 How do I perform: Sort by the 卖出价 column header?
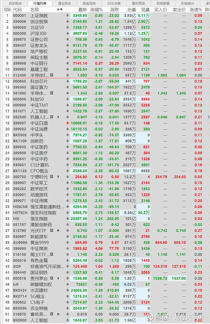(179, 10)
